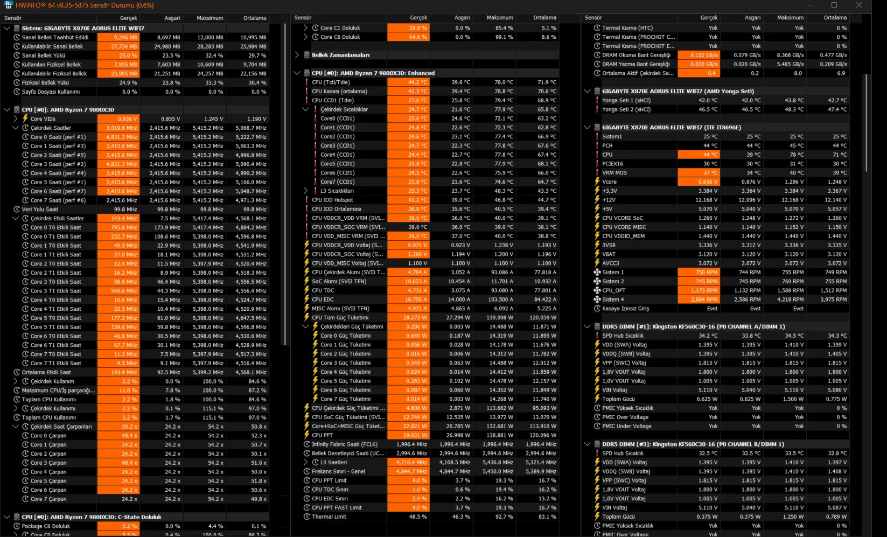Click the icon next to Ortalama Etkili Saat

coord(17,372)
